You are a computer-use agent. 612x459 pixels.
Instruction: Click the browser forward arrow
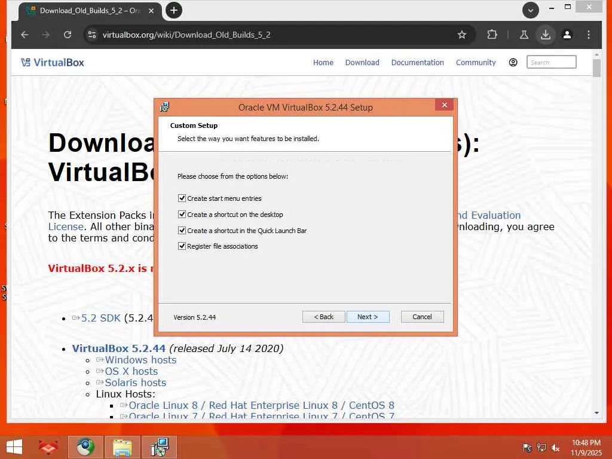[46, 35]
